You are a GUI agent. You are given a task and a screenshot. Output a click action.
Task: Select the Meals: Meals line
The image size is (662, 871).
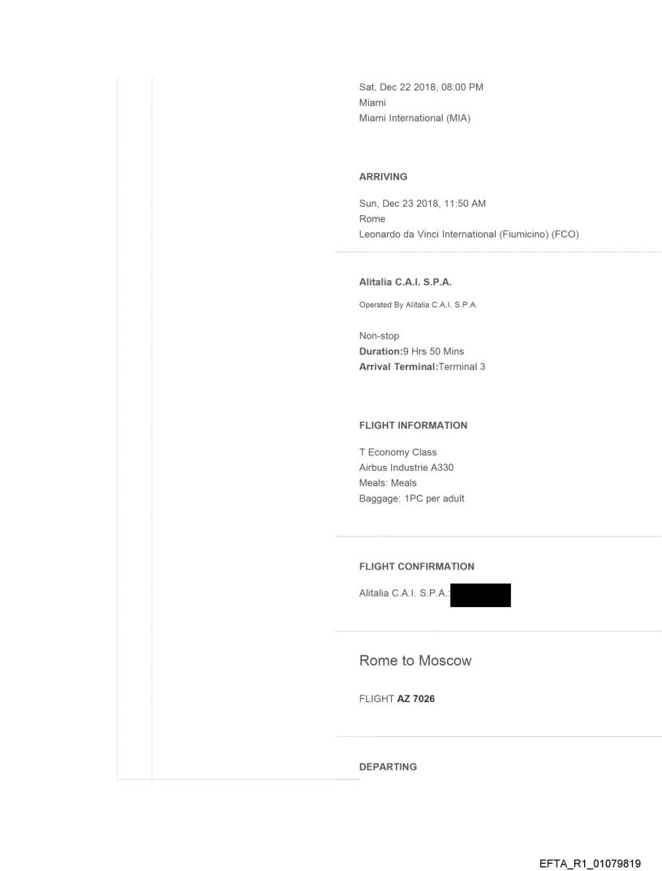pyautogui.click(x=388, y=483)
